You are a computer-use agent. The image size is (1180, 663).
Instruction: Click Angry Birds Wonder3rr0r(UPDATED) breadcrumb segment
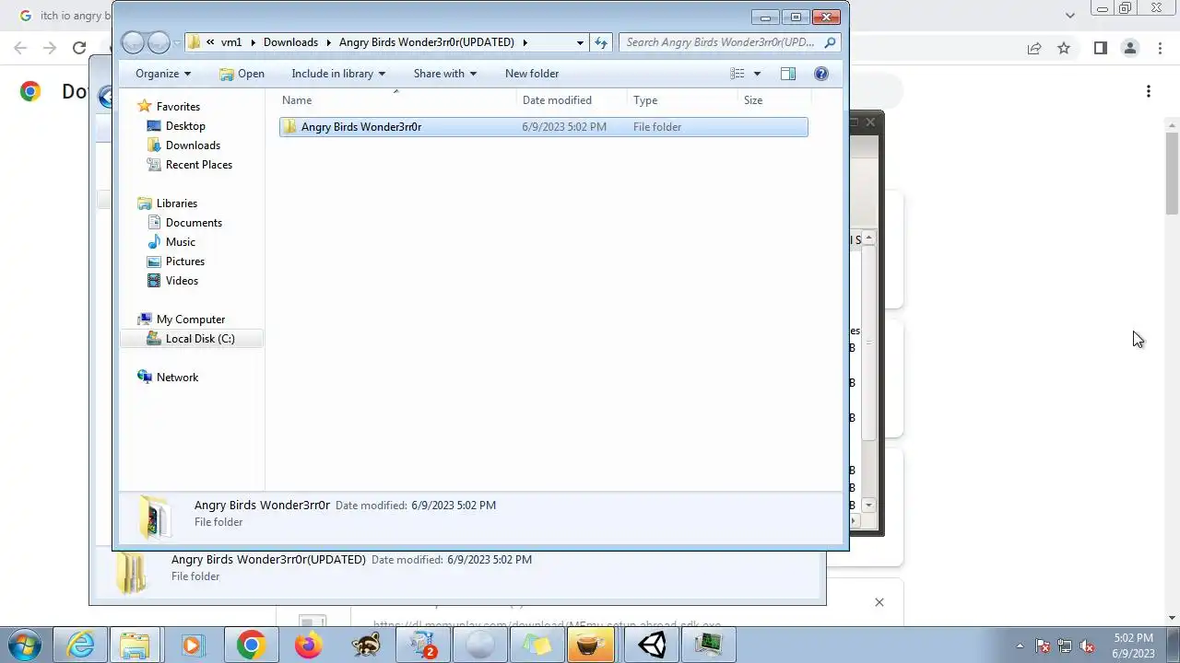(427, 42)
